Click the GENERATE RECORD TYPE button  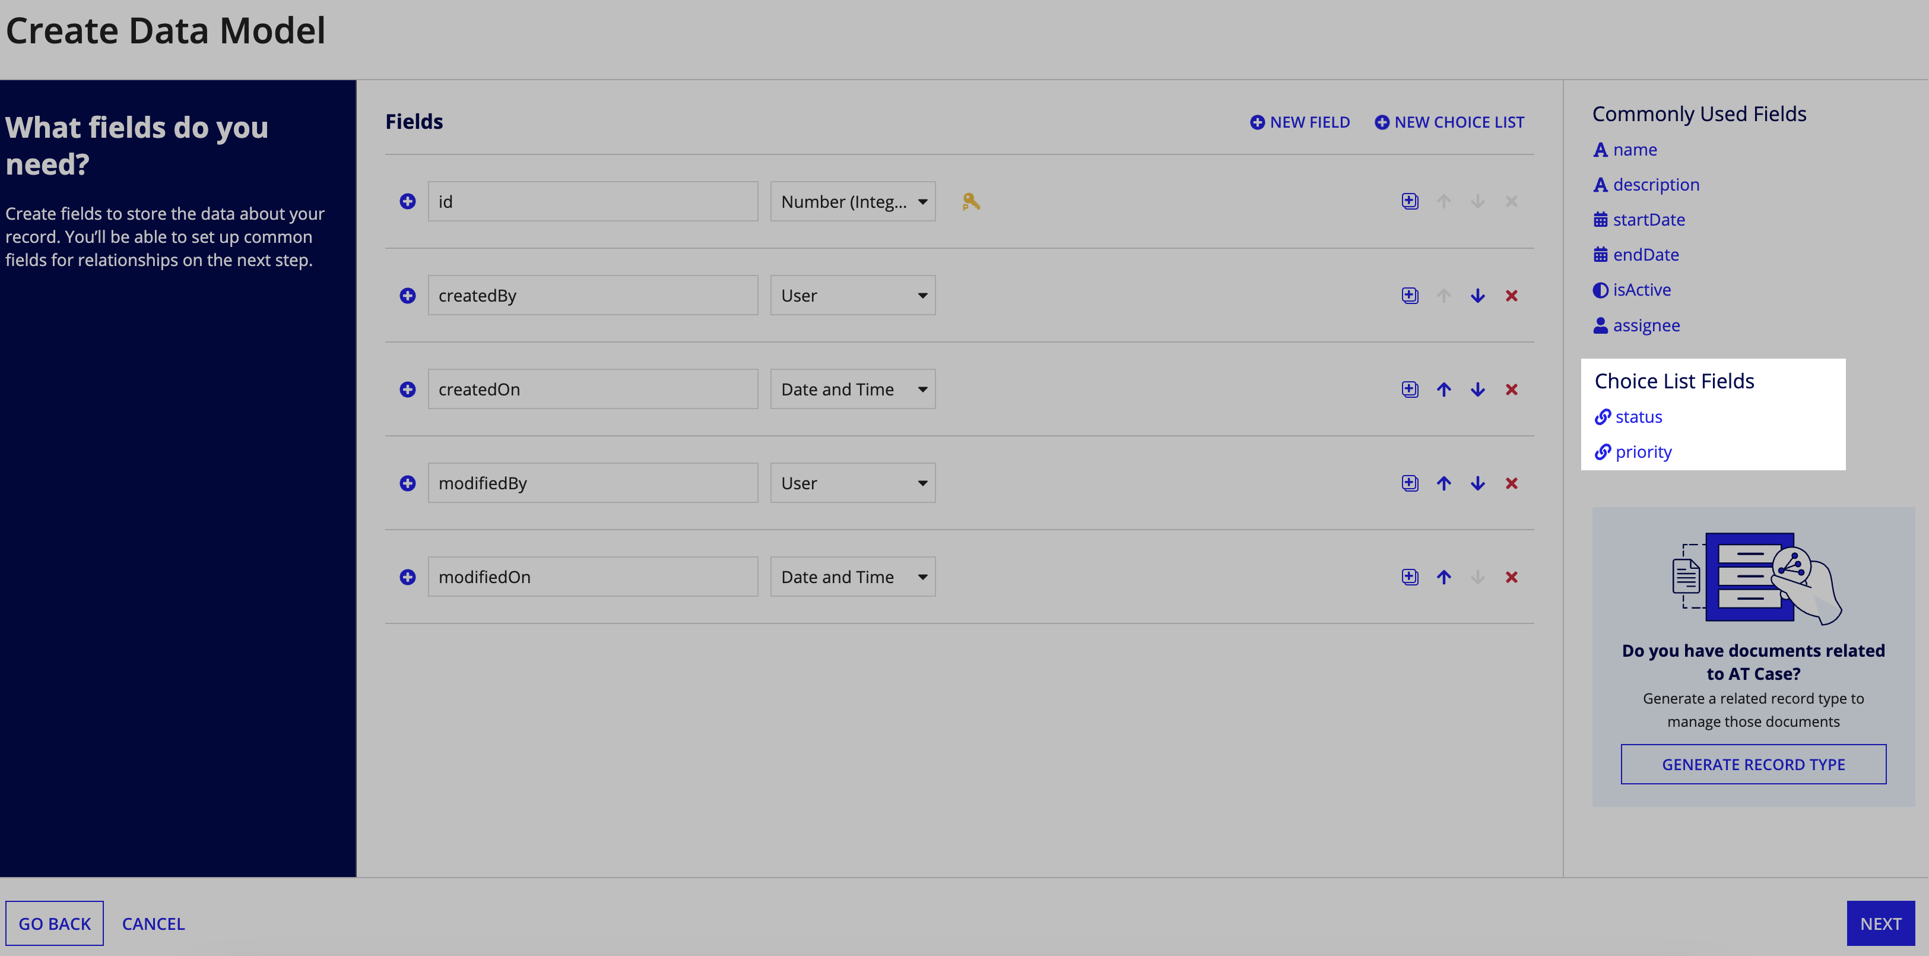[x=1753, y=764]
